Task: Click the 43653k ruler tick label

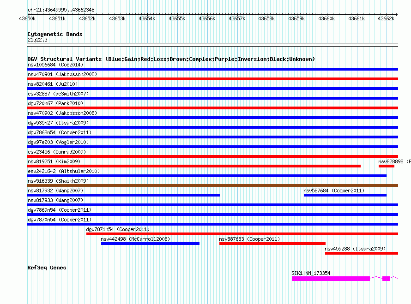Action: point(117,18)
